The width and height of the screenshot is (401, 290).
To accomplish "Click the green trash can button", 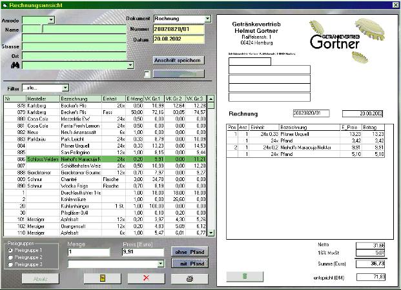I will point(245,276).
